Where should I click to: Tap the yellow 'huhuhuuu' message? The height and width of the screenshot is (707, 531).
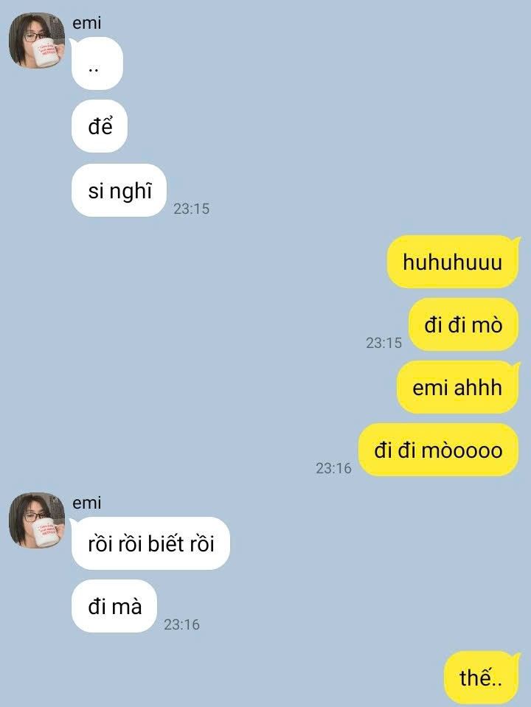[453, 262]
